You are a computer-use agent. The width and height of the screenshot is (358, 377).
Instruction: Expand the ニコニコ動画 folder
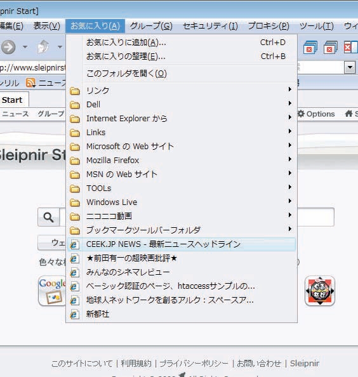tap(182, 216)
